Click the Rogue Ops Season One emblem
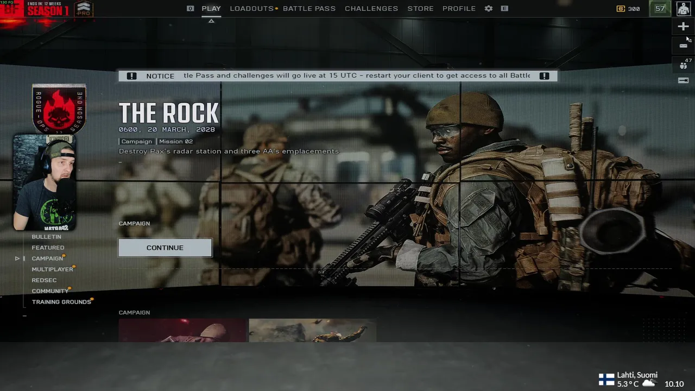Screen dimensions: 695x391 coord(59,109)
